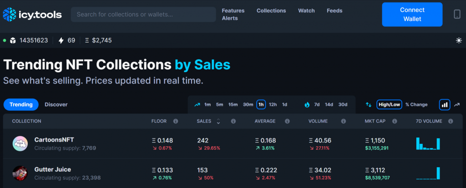Screen dimensions: 466x188
Task: Click the trending line icon before 1m
Action: click(x=197, y=105)
